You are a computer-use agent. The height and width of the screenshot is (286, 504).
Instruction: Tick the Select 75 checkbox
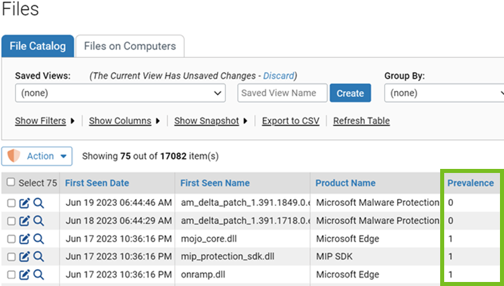pyautogui.click(x=11, y=182)
